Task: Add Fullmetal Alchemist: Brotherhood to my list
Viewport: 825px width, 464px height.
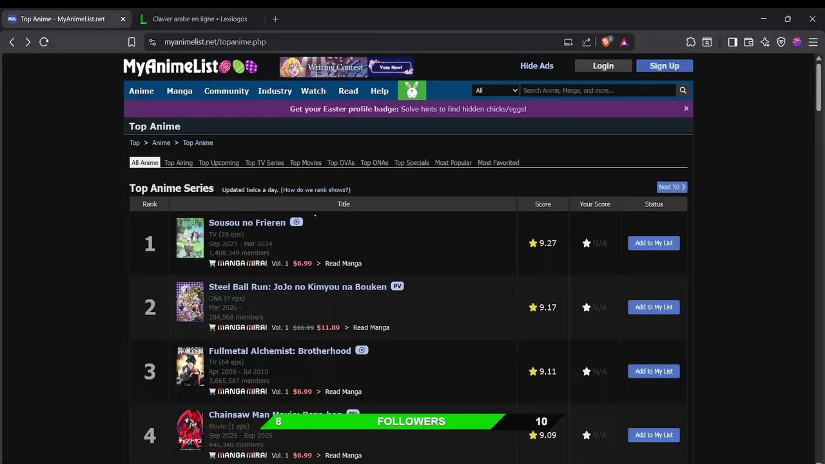Action: tap(654, 371)
